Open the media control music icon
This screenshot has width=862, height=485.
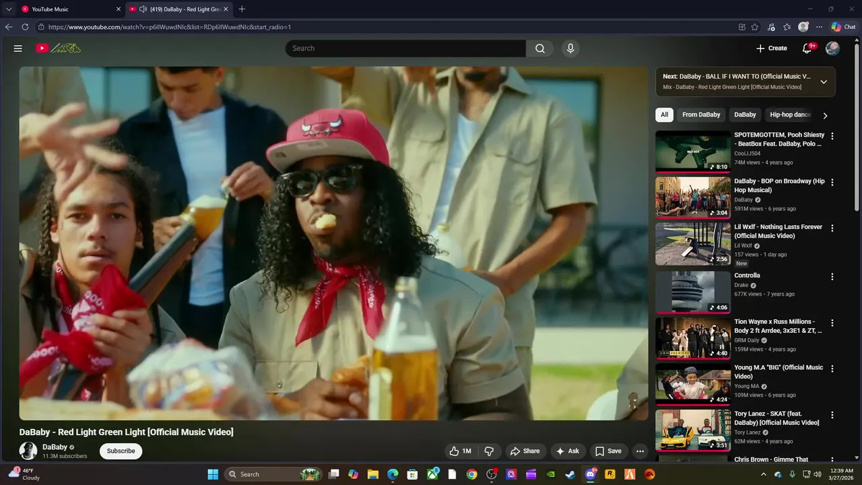pyautogui.click(x=771, y=27)
